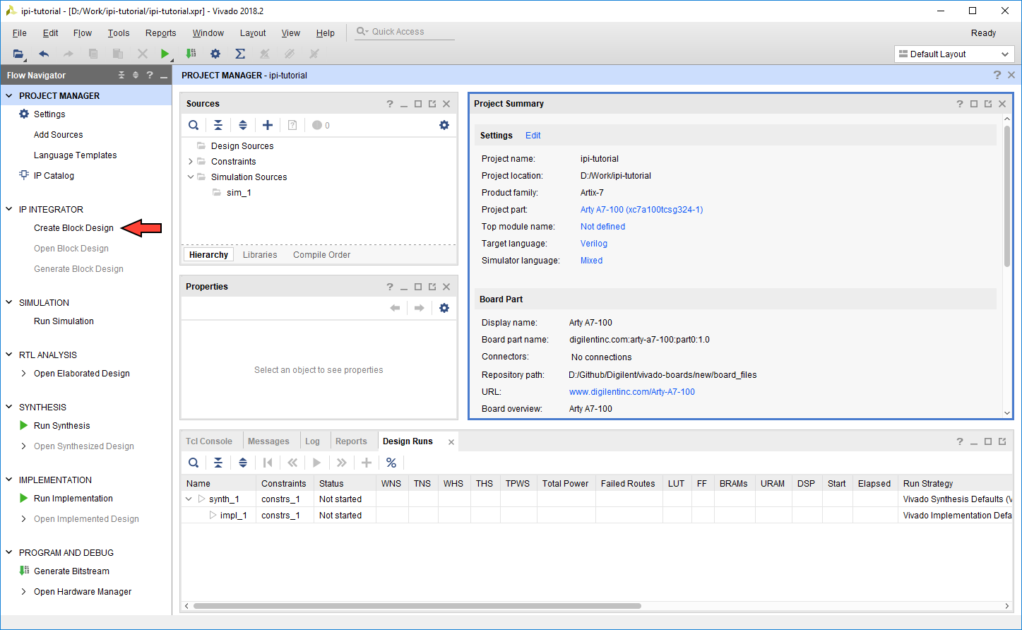Float the Sources panel
1022x630 pixels.
click(432, 104)
